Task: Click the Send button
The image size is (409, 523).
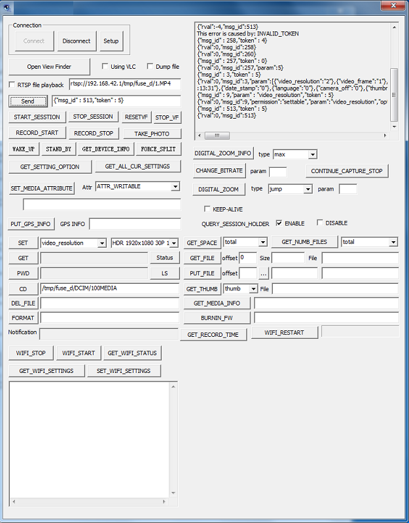Action: 28,102
